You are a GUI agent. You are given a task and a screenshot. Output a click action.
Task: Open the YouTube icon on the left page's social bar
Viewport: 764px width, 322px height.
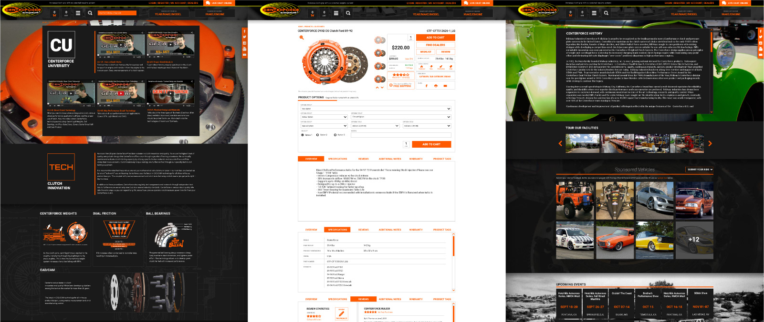[244, 49]
